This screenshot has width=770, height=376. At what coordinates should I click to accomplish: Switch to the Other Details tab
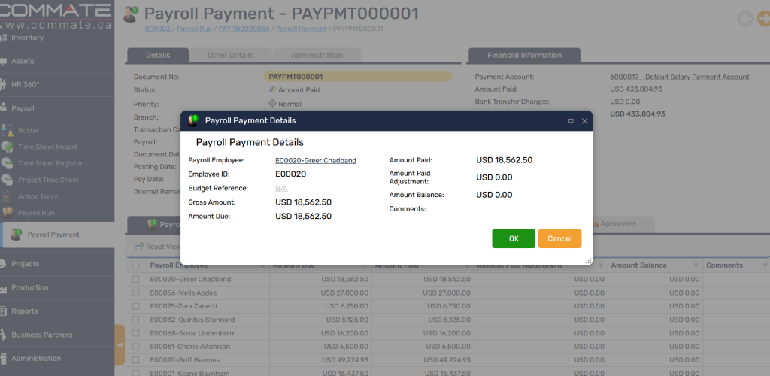[230, 56]
